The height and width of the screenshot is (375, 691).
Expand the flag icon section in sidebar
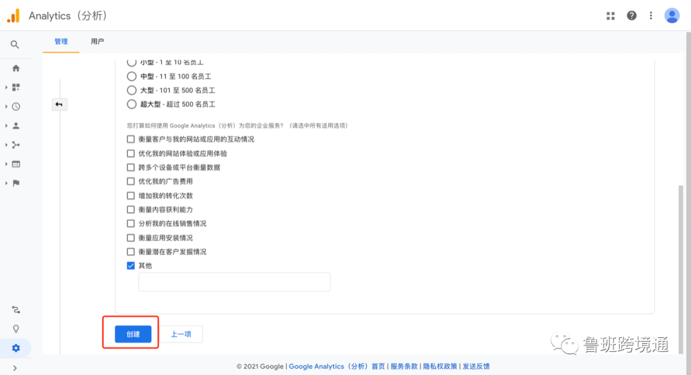coord(15,183)
